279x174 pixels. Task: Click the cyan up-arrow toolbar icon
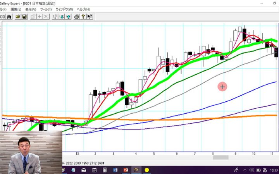(x=69, y=17)
